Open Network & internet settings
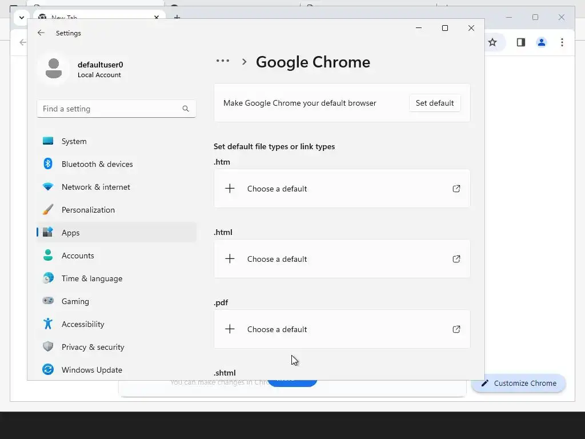Viewport: 585px width, 439px height. point(117,187)
